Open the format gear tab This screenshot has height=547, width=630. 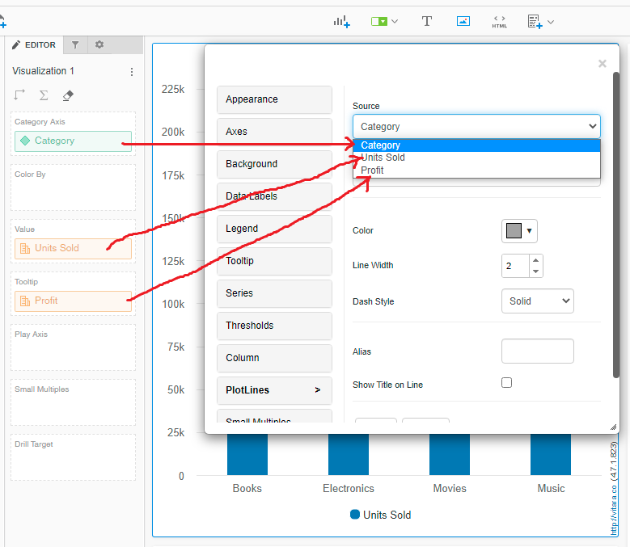99,45
